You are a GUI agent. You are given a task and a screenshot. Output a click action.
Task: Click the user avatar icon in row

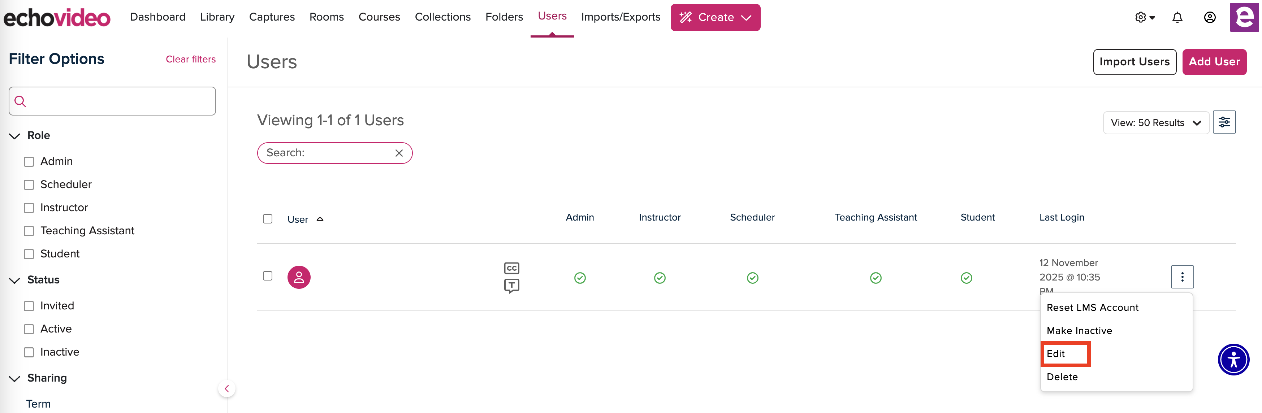click(x=299, y=277)
